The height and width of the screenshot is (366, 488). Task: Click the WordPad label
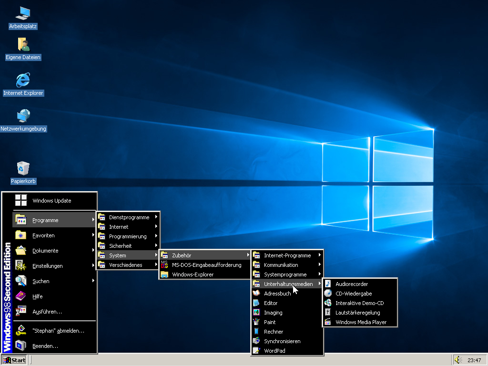[x=274, y=350]
